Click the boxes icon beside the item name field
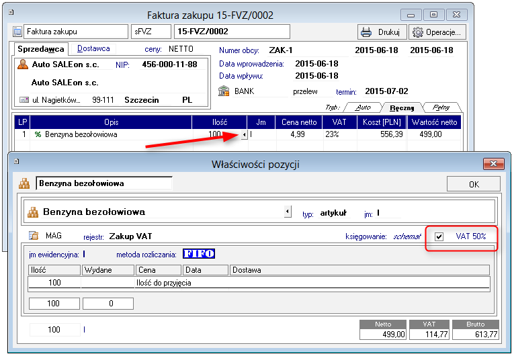 [x=24, y=183]
